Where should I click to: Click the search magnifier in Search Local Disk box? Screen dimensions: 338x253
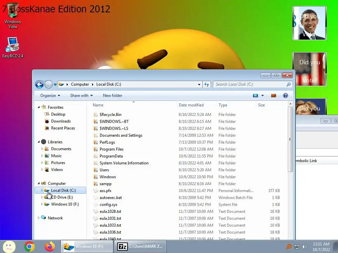pos(288,84)
